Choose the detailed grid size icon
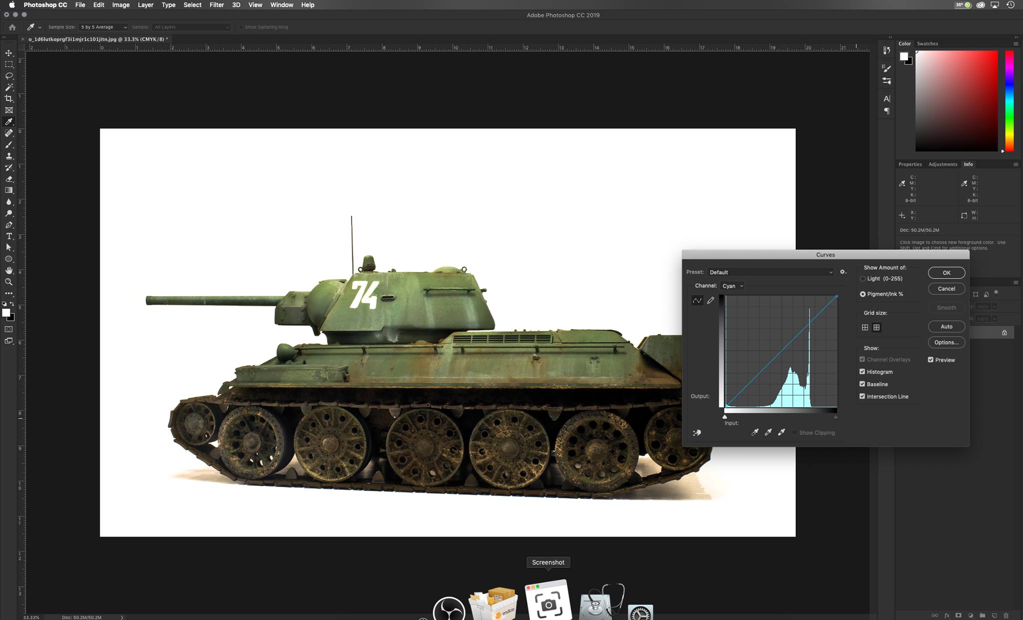Screen dimensions: 1023x620 pos(876,327)
